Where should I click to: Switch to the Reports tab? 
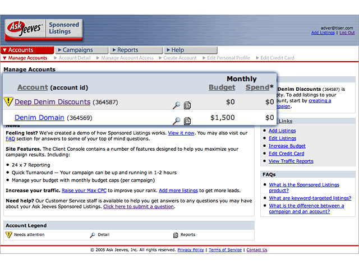tap(136, 50)
